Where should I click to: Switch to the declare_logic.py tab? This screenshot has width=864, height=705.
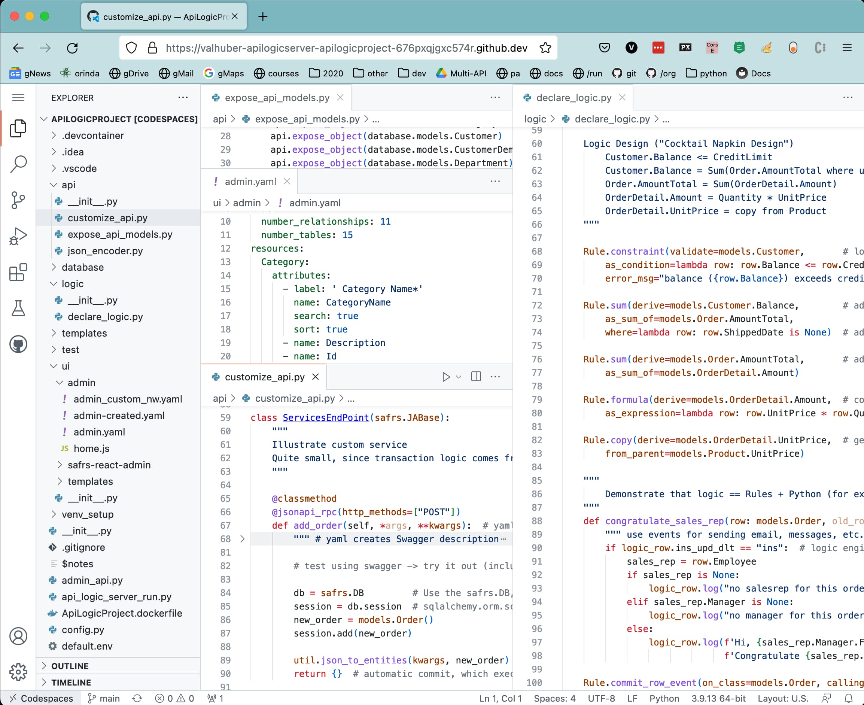[573, 98]
